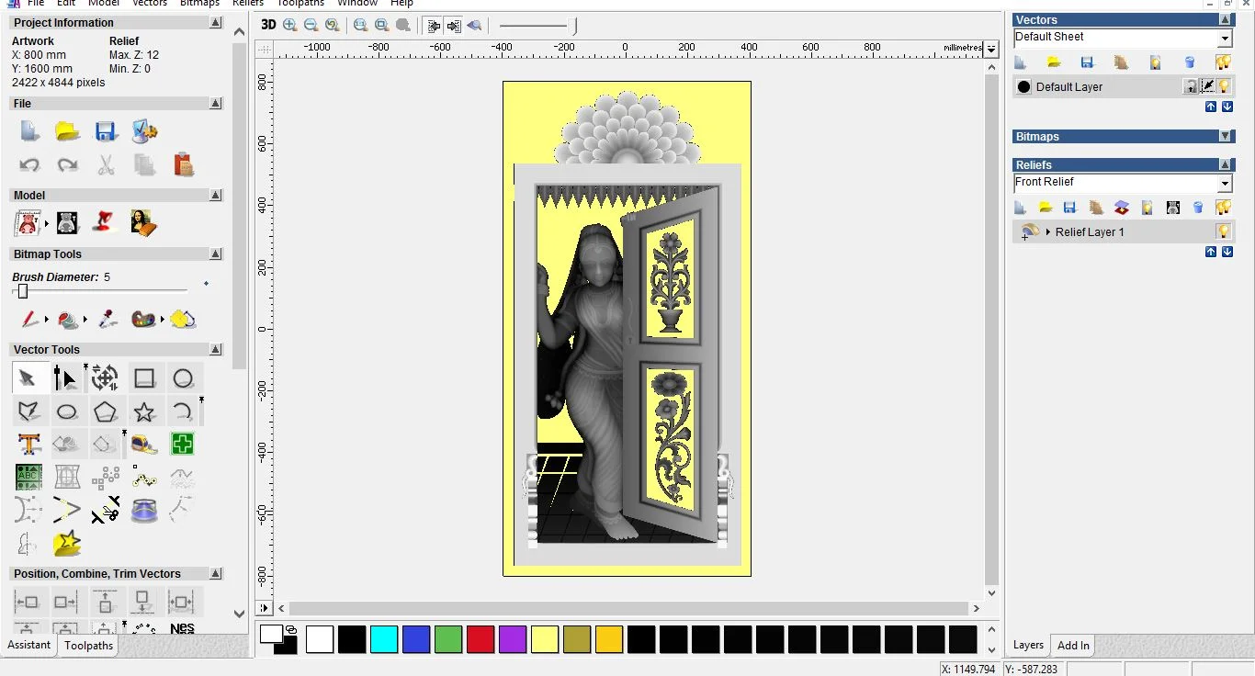Click the create rectangle vector tool
The width and height of the screenshot is (1255, 676).
pos(144,378)
